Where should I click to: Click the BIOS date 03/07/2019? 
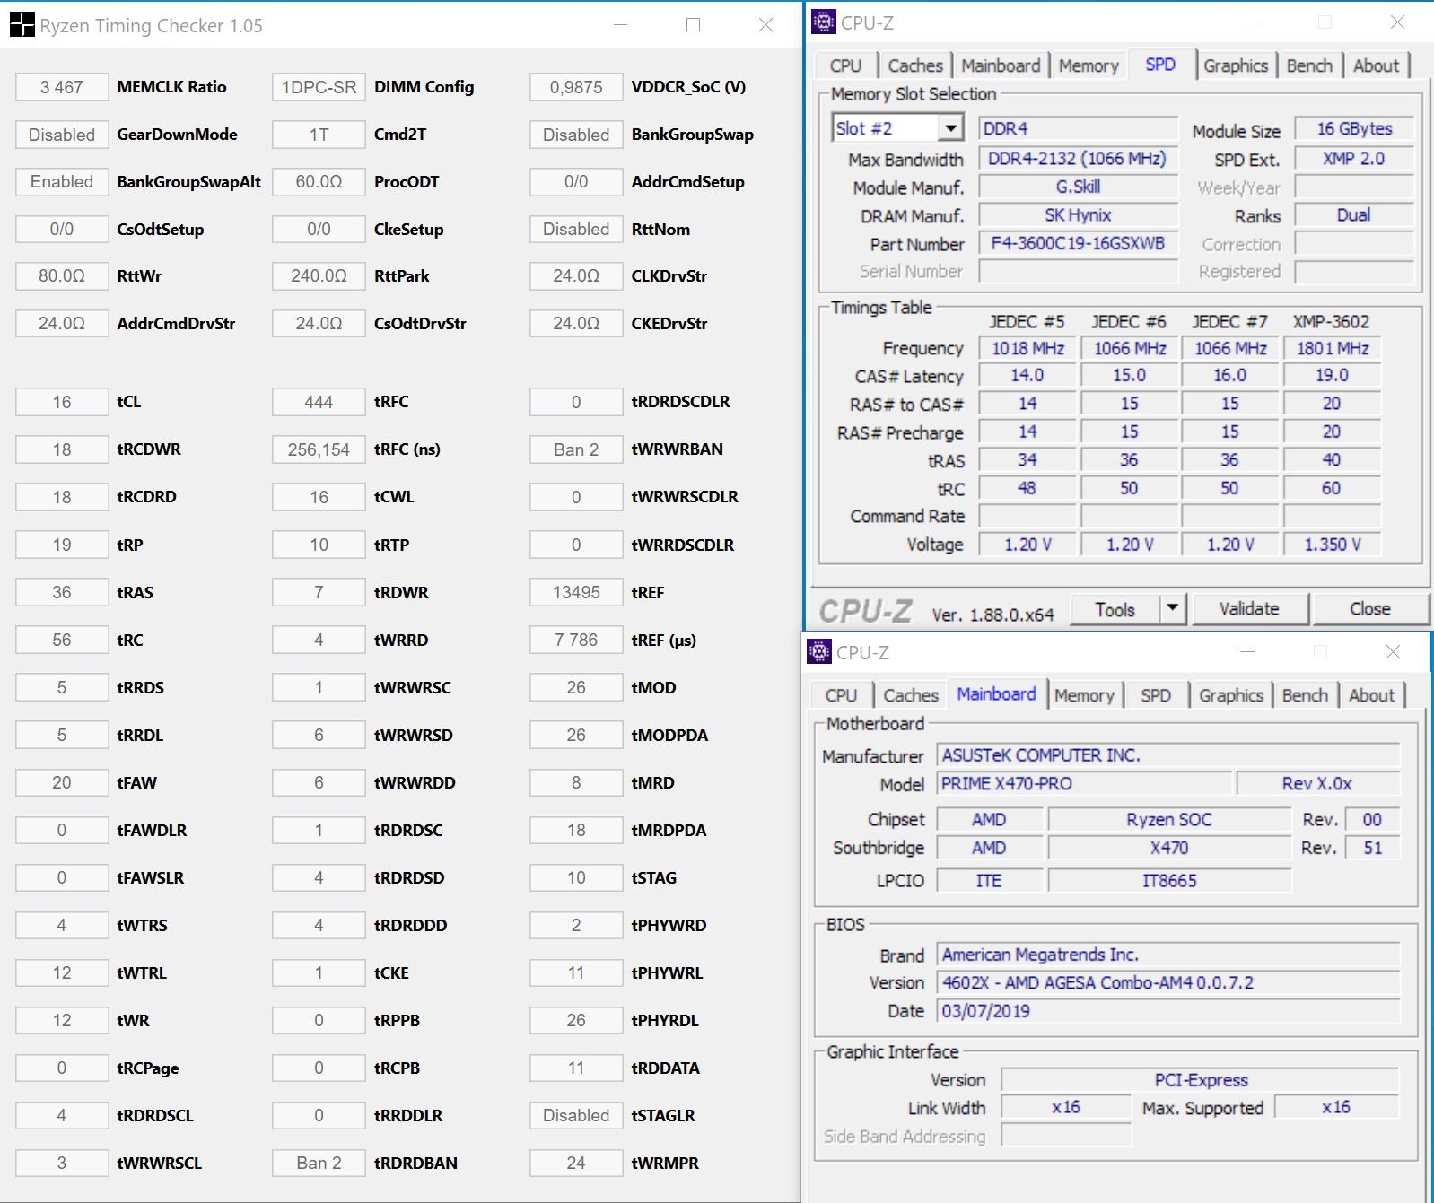click(x=1168, y=1011)
